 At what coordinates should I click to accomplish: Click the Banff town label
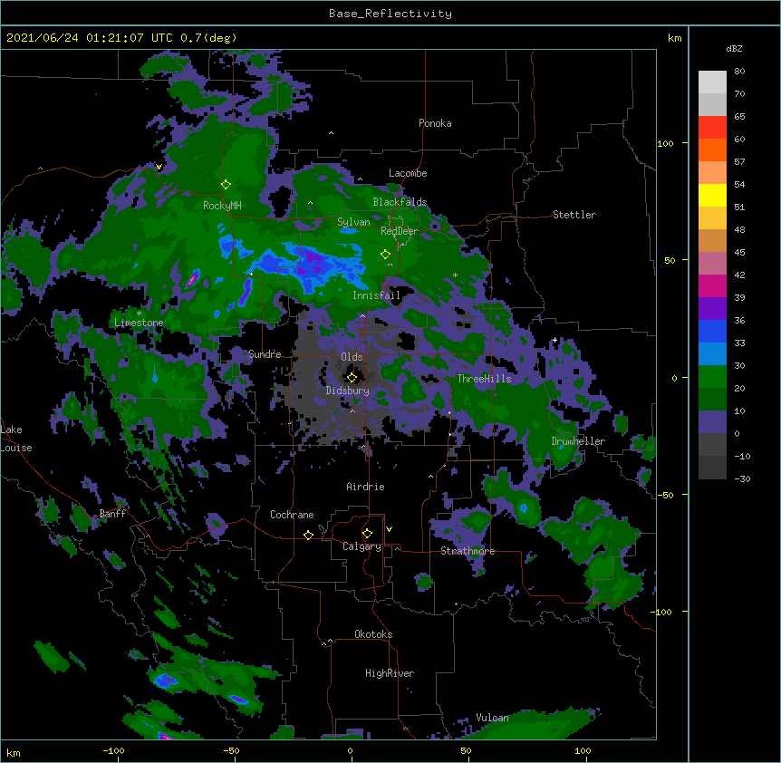[x=112, y=514]
